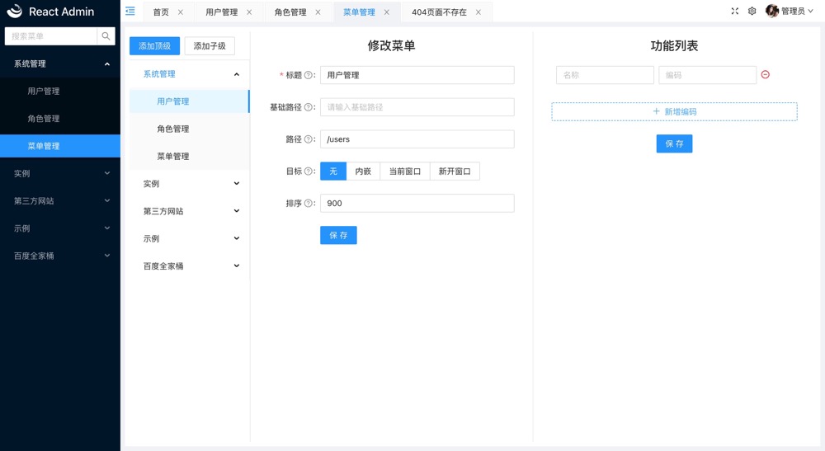Screen dimensions: 825x451
Task: Focus the 名称 field in 功能列表
Action: [605, 75]
